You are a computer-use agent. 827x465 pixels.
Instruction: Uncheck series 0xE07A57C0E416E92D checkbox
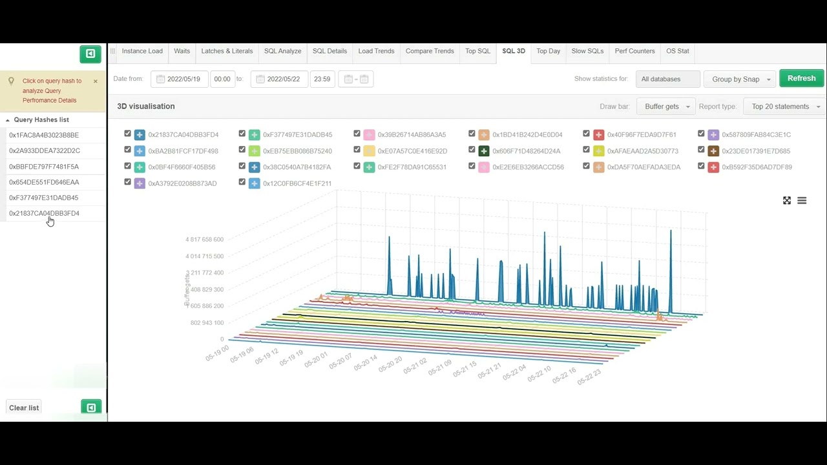point(357,150)
